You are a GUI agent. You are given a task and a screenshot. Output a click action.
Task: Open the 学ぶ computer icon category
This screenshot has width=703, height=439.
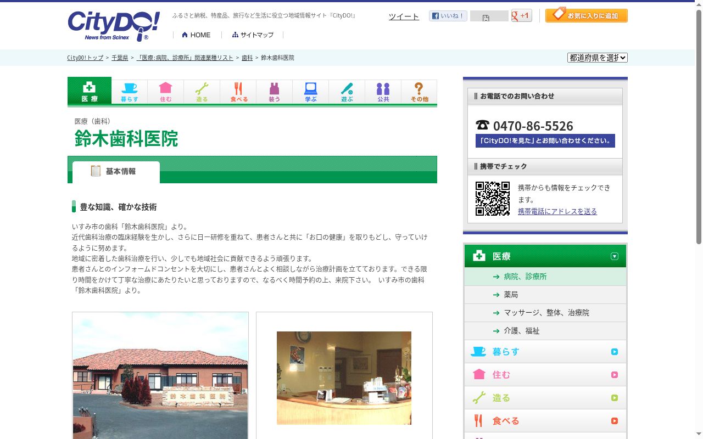click(x=311, y=92)
